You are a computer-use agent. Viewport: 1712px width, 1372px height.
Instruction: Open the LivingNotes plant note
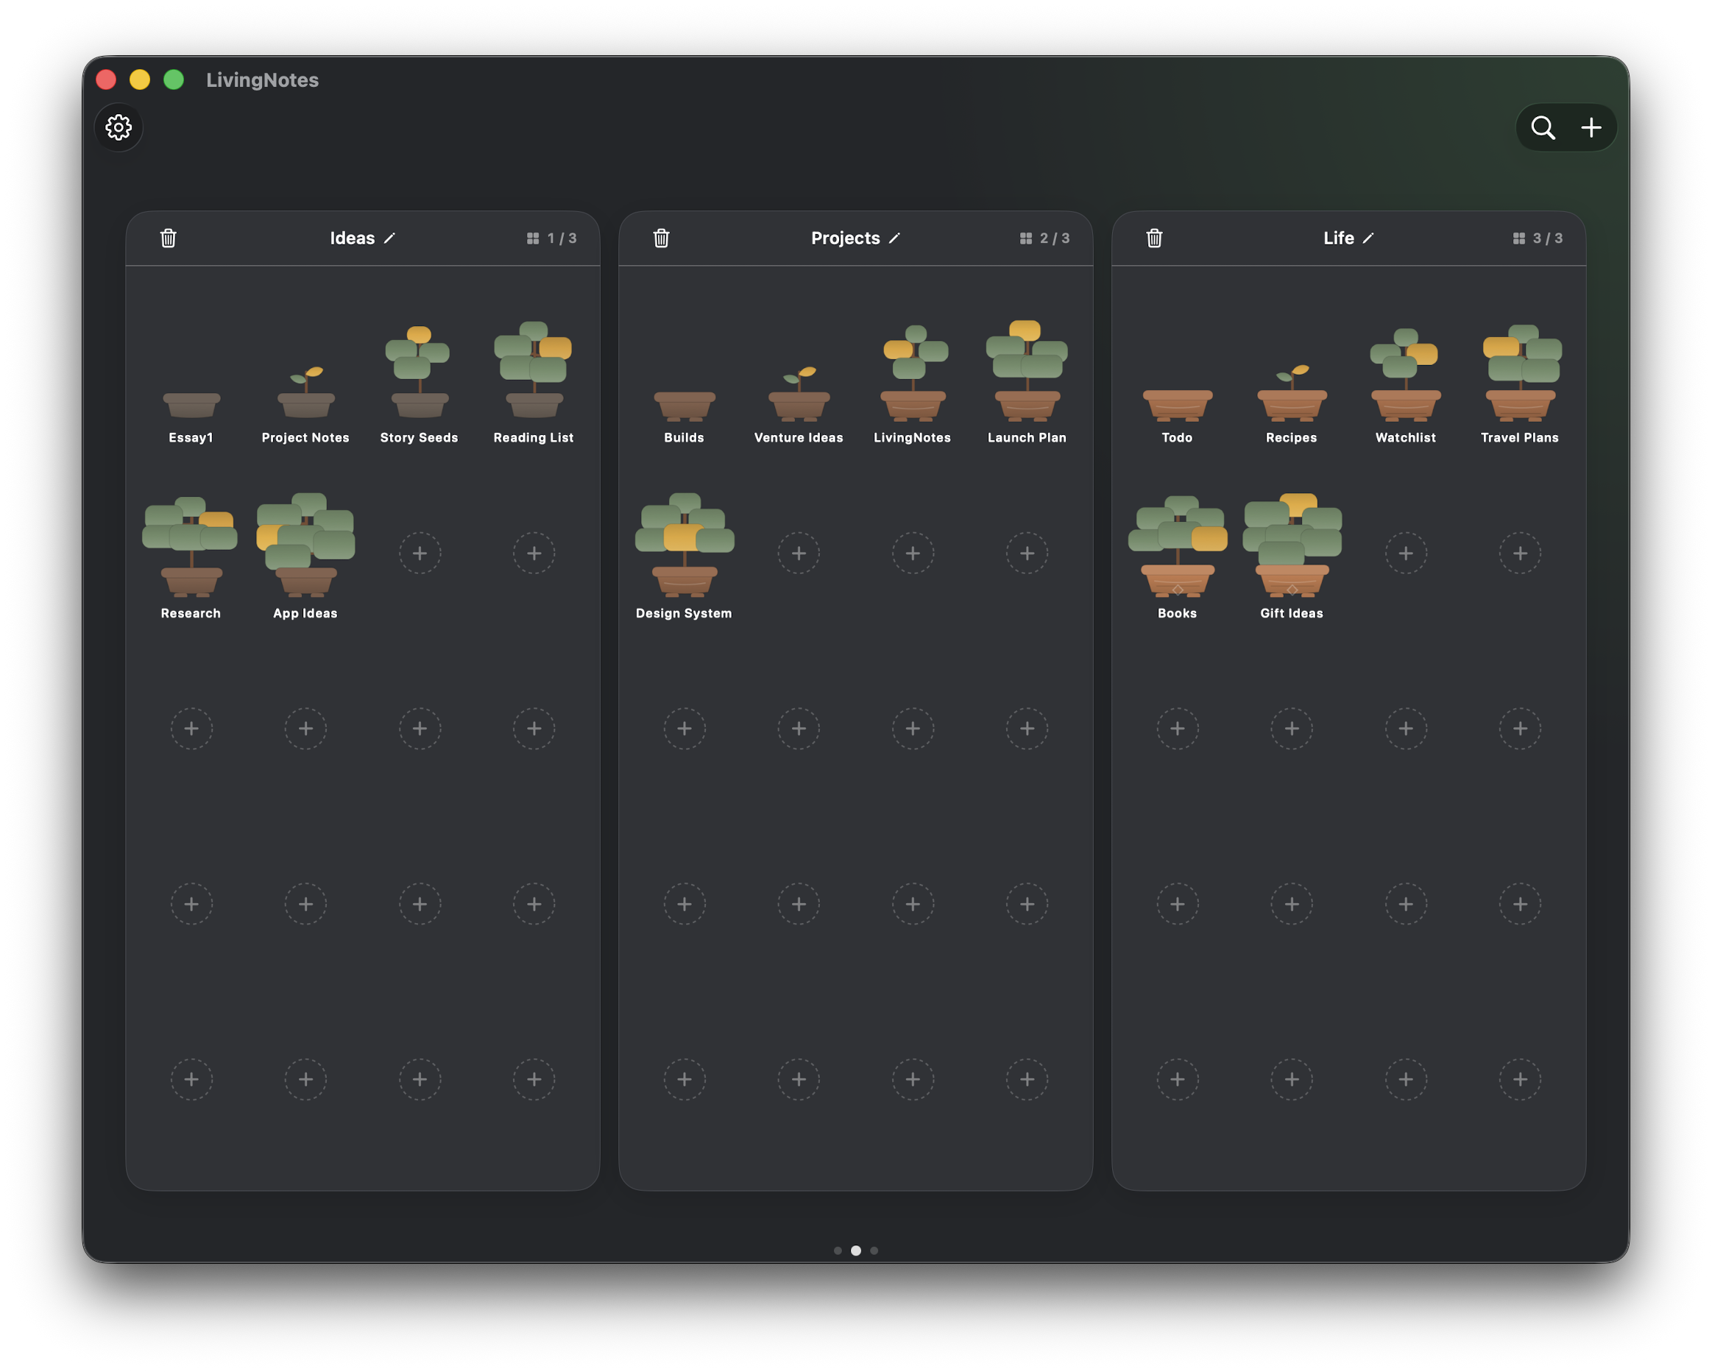coord(913,372)
